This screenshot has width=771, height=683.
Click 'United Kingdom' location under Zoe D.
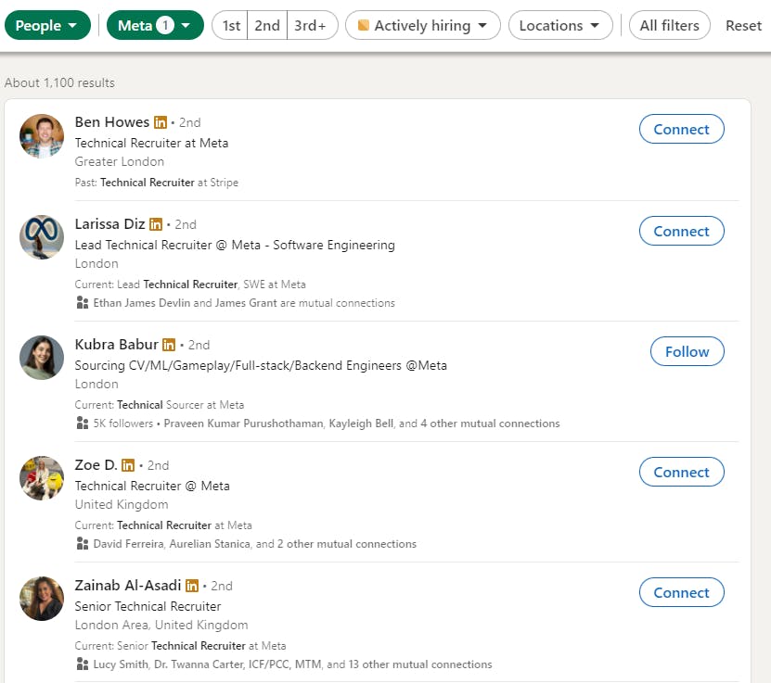(x=122, y=504)
